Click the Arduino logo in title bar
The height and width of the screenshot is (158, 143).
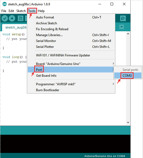pyautogui.click(x=5, y=4)
